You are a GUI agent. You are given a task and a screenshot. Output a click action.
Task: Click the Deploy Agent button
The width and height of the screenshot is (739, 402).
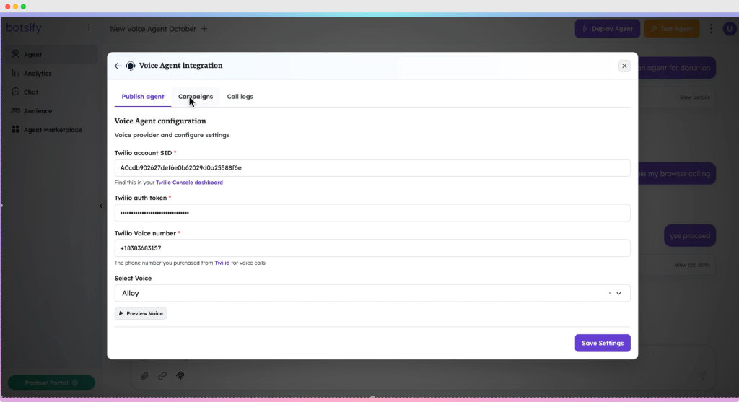click(608, 29)
